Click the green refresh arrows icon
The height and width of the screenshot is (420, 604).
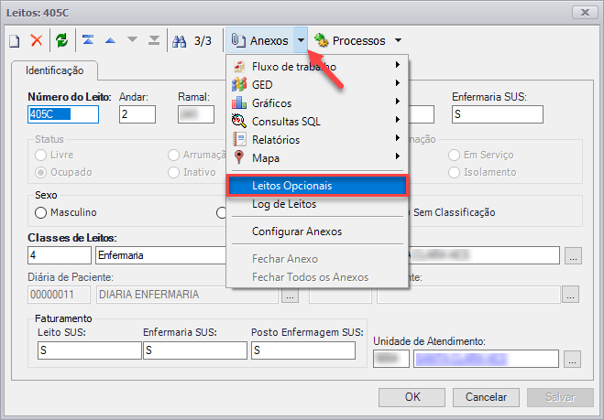61,40
